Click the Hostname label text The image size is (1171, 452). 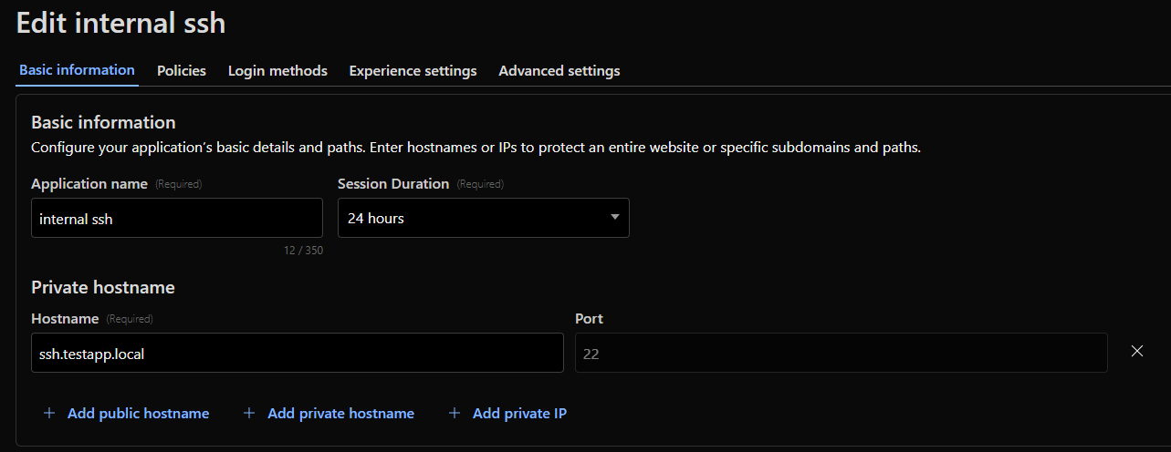(x=65, y=319)
